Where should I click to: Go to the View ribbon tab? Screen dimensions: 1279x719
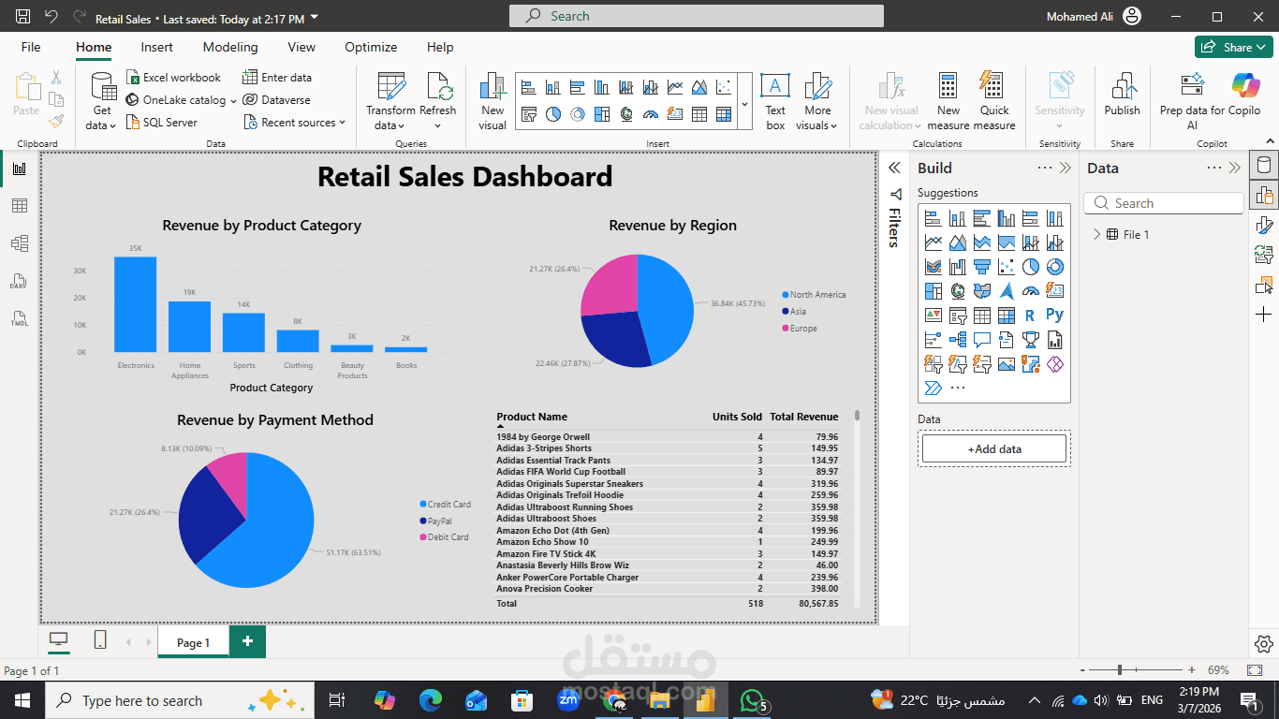point(301,47)
